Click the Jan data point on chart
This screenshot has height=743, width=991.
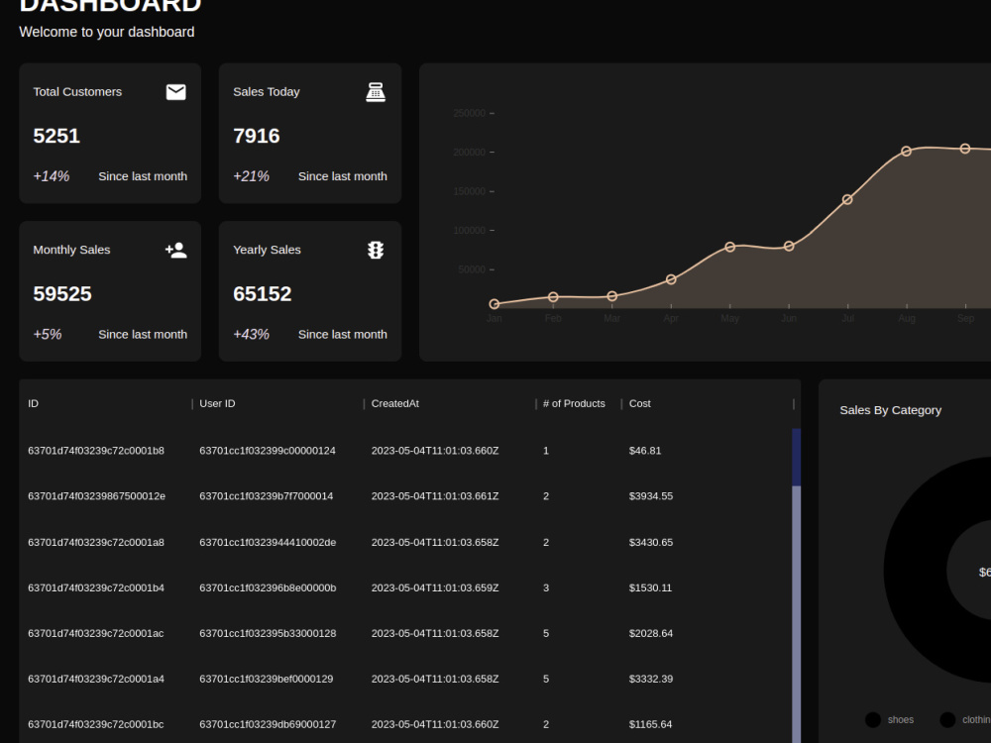tap(495, 304)
